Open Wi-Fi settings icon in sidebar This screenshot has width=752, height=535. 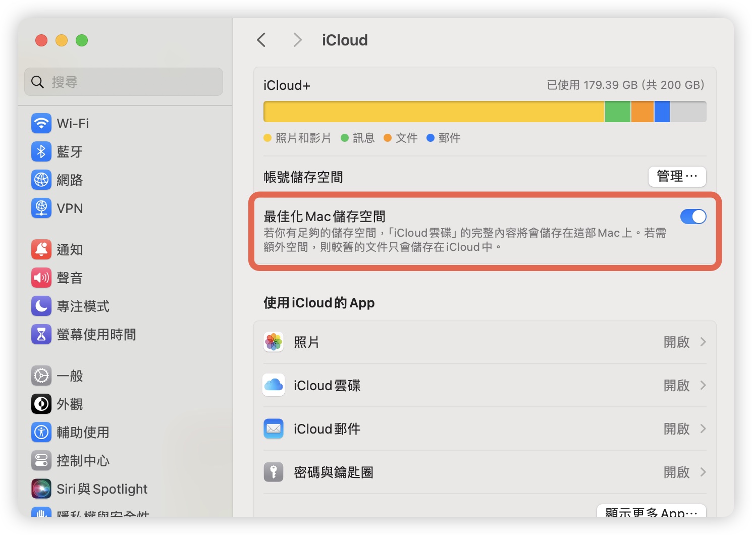(x=41, y=123)
